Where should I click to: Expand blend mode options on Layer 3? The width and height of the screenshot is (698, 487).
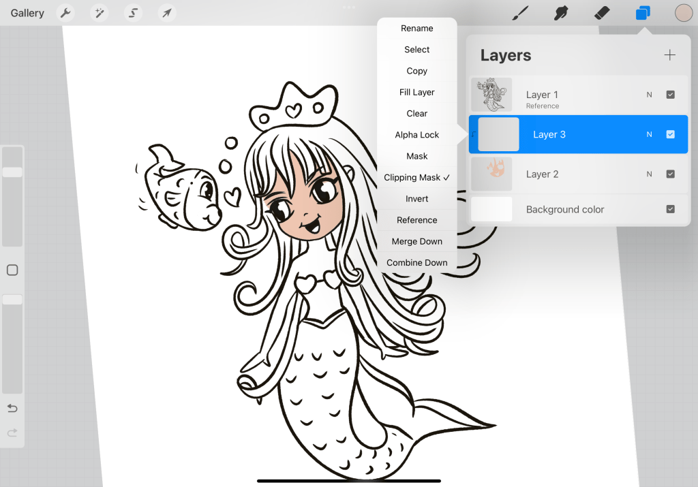[649, 134]
